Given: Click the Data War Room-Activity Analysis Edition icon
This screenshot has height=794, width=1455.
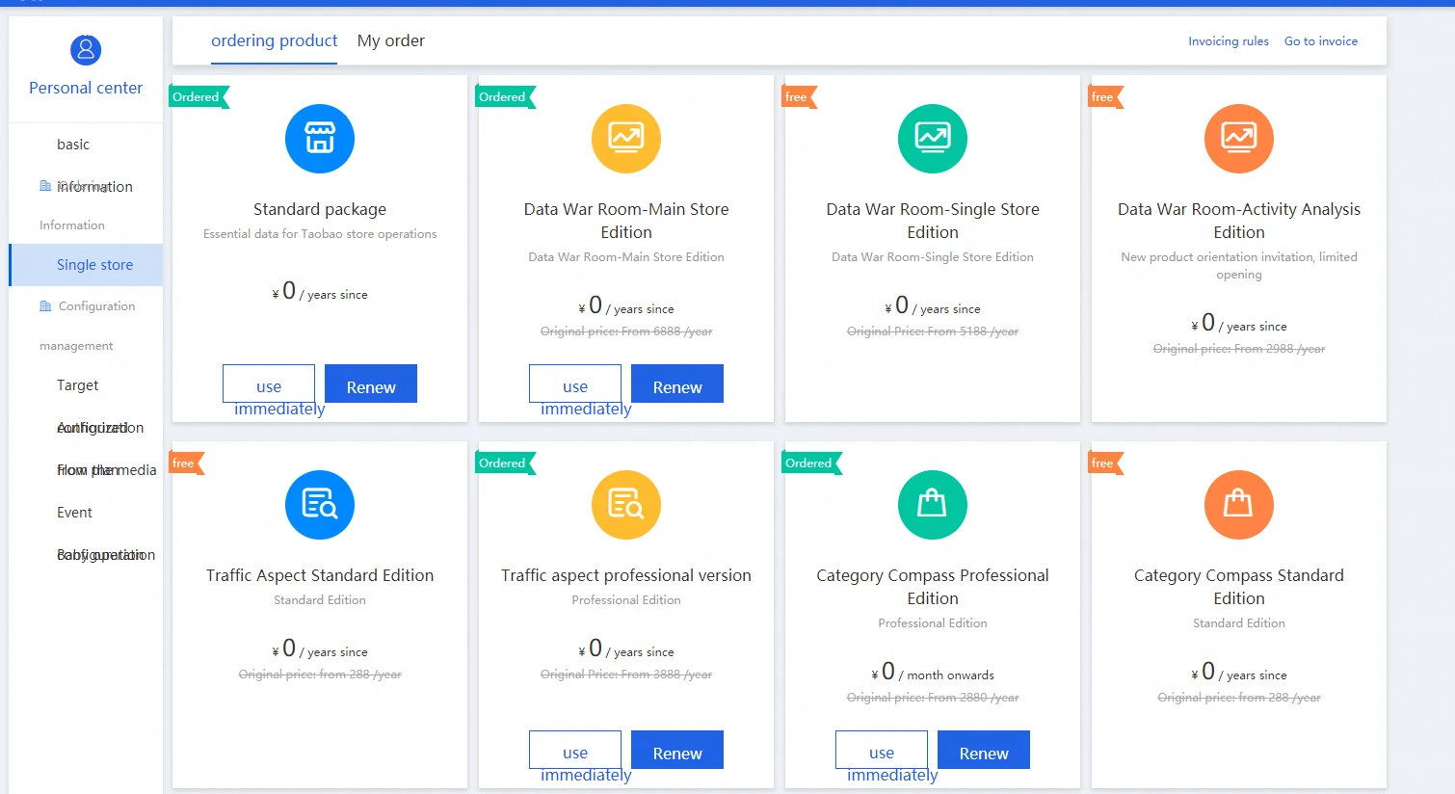Looking at the screenshot, I should (1239, 139).
